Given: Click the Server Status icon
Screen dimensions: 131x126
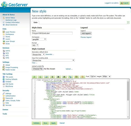Looking at the screenshot, I should point(4,18).
